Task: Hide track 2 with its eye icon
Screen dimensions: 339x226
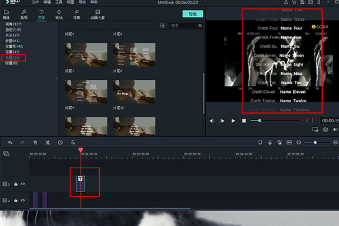Action: 23,200
